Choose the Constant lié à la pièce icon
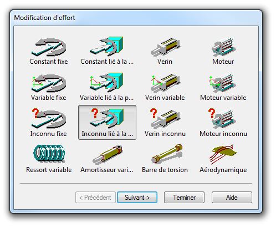Viewport: 276px width, 227px height. [x=106, y=47]
